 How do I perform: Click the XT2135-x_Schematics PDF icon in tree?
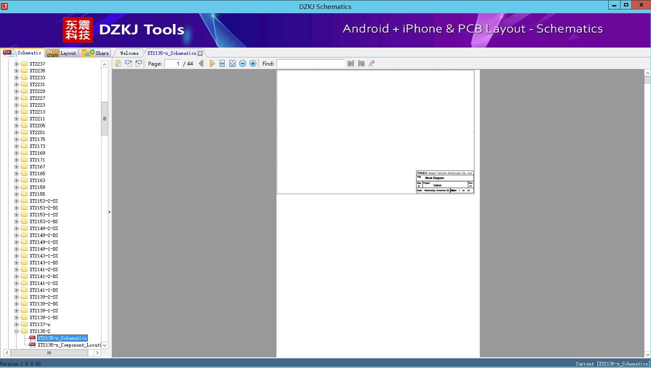click(x=32, y=338)
